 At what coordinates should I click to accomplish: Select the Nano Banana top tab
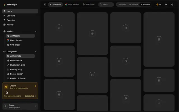pyautogui.click(x=72, y=4)
